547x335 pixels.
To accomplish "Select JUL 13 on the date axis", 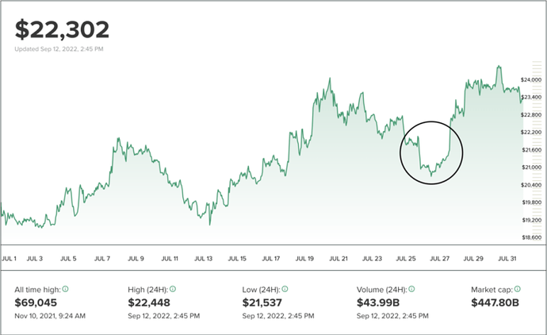I will pyautogui.click(x=204, y=258).
